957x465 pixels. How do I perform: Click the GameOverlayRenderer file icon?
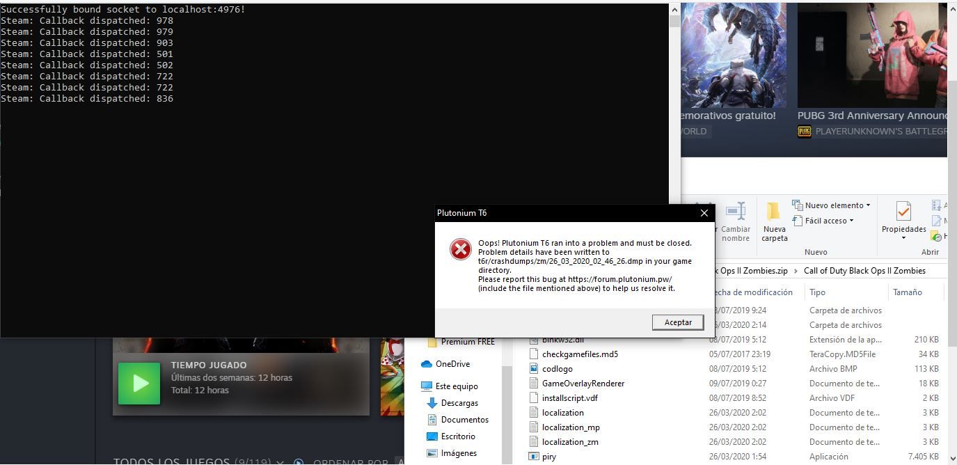[x=534, y=384]
